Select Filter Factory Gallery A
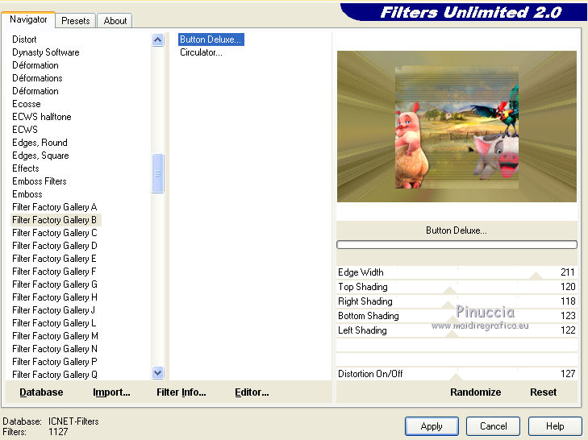 [55, 207]
